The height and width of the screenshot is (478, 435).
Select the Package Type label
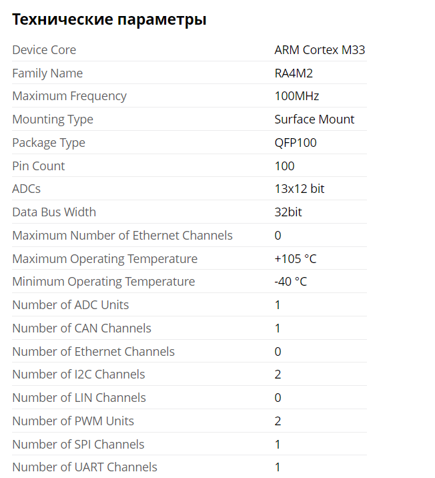coord(49,143)
